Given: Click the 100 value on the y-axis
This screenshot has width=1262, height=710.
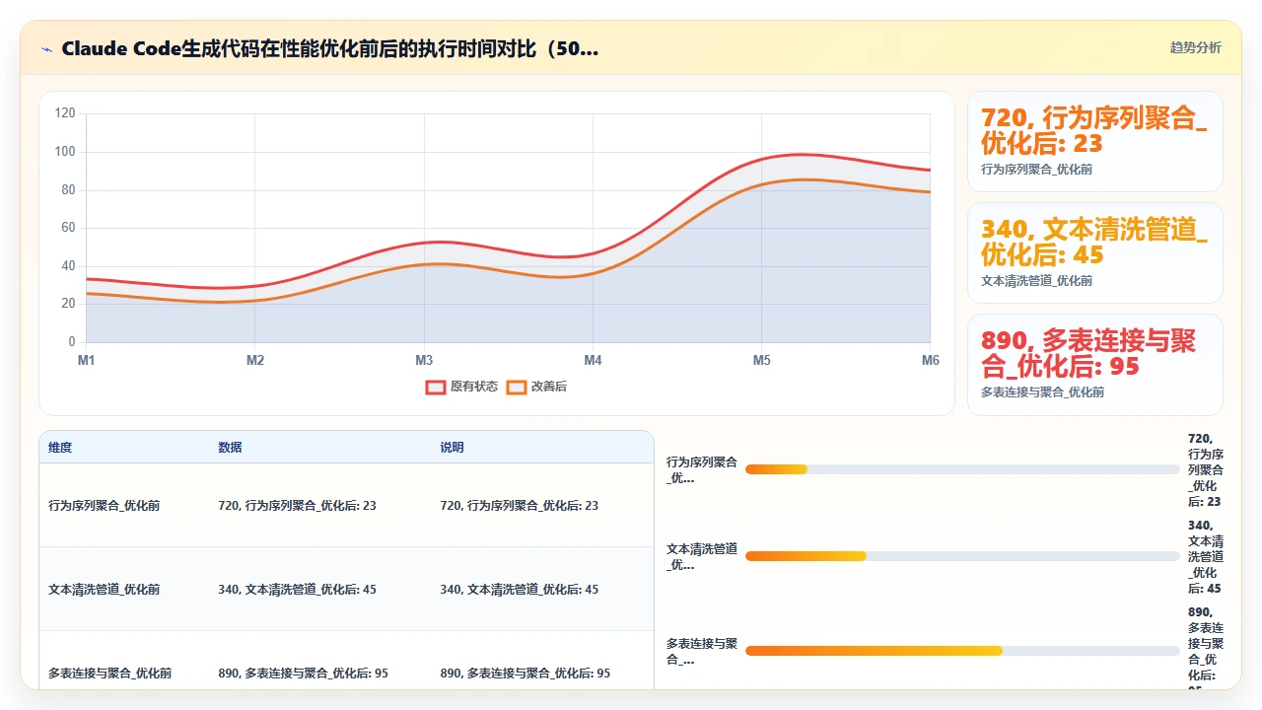Looking at the screenshot, I should pos(65,152).
